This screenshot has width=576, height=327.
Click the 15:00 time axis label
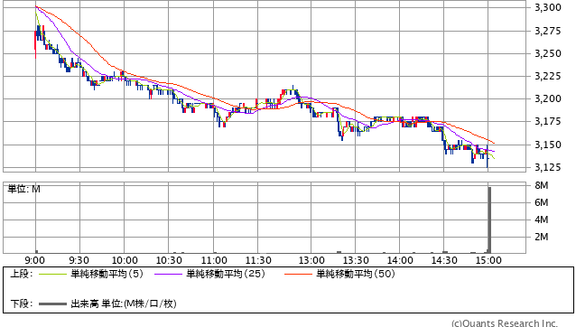click(488, 260)
